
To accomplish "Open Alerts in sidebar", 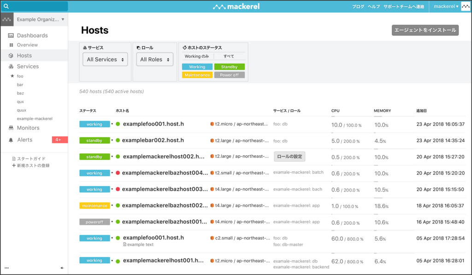I will pyautogui.click(x=24, y=140).
